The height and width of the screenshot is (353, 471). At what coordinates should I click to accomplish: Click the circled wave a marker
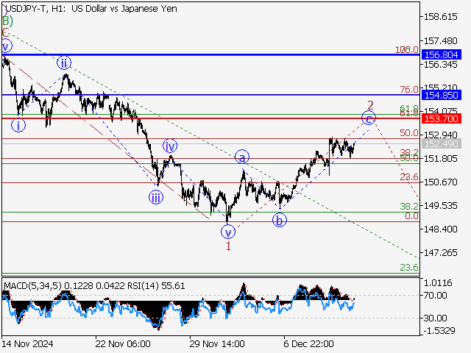click(x=242, y=157)
